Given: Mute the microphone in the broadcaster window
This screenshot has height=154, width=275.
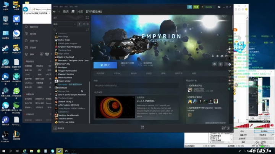Looking at the screenshot, I should point(251,125).
